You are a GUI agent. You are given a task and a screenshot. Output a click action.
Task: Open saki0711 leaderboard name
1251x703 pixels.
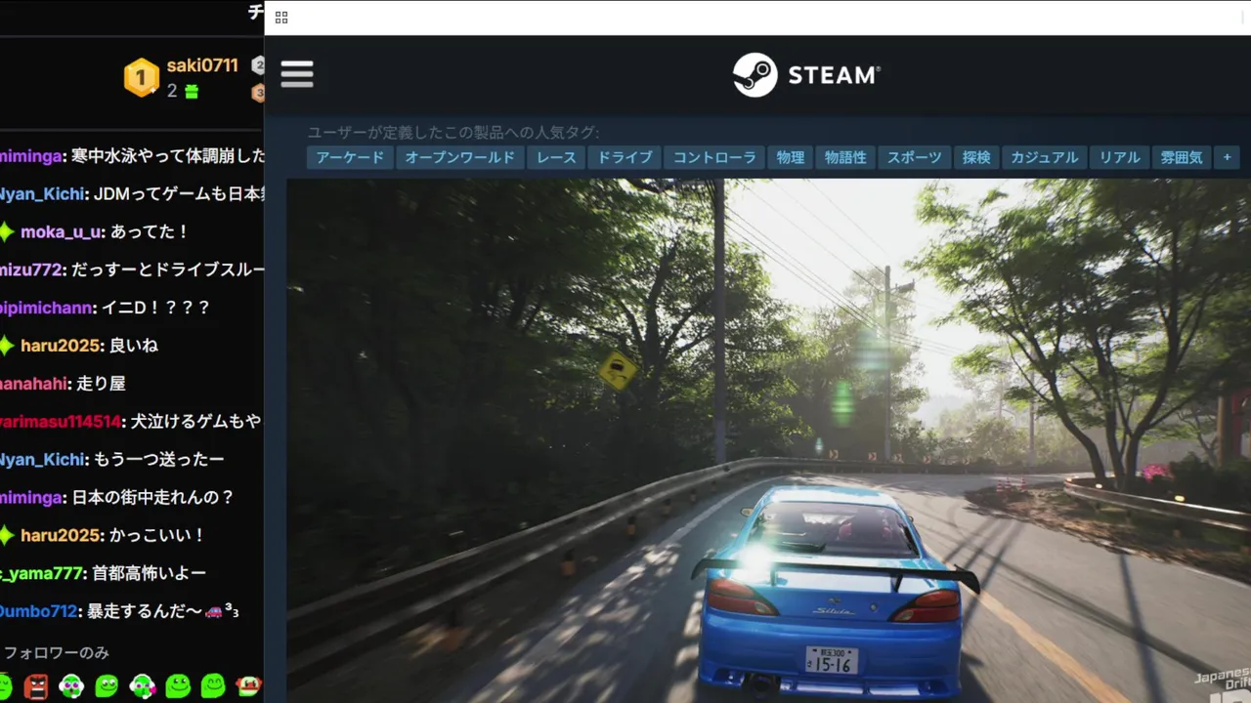click(202, 65)
